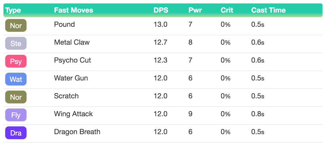Image resolution: width=325 pixels, height=144 pixels.
Task: Click the Nor type badge beside Pound
Action: coord(16,25)
